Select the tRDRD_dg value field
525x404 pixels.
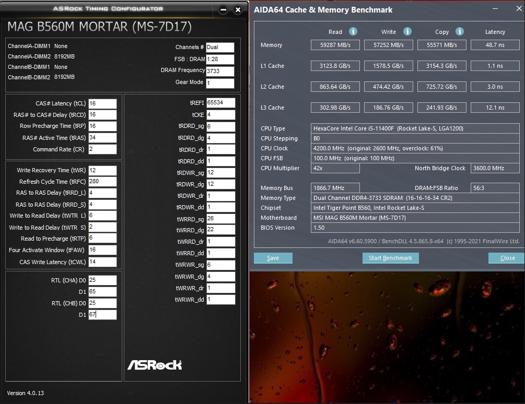pyautogui.click(x=220, y=138)
